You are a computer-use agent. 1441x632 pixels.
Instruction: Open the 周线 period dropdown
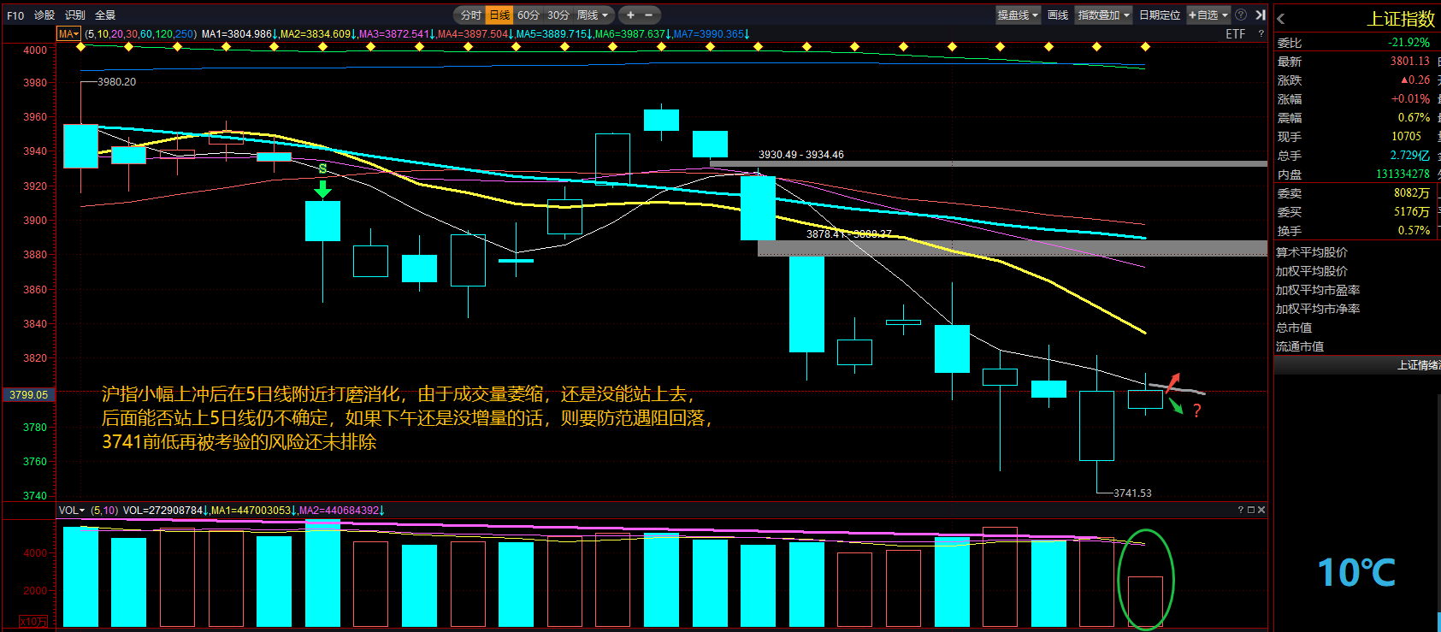tap(593, 15)
